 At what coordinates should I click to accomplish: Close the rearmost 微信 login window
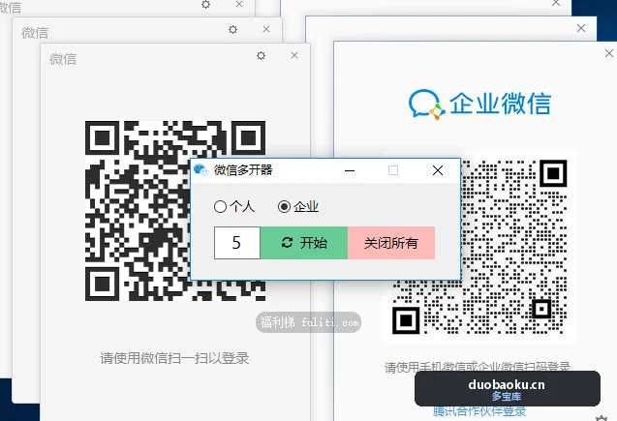coord(239,4)
